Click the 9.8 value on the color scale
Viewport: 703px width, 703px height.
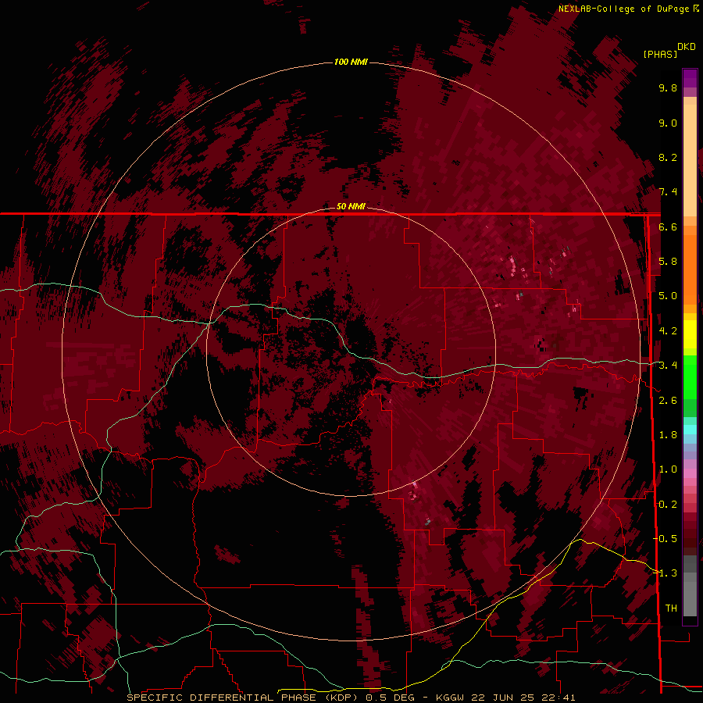tap(668, 87)
